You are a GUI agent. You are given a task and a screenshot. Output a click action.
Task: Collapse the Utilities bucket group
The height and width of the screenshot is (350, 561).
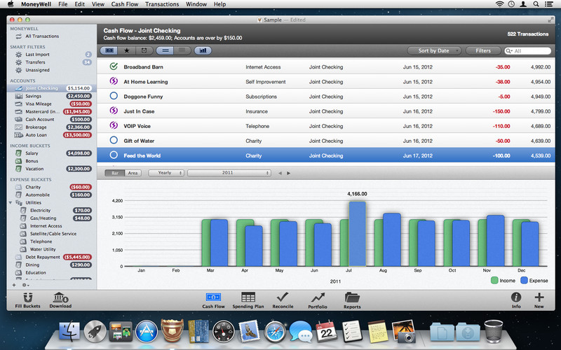11,202
